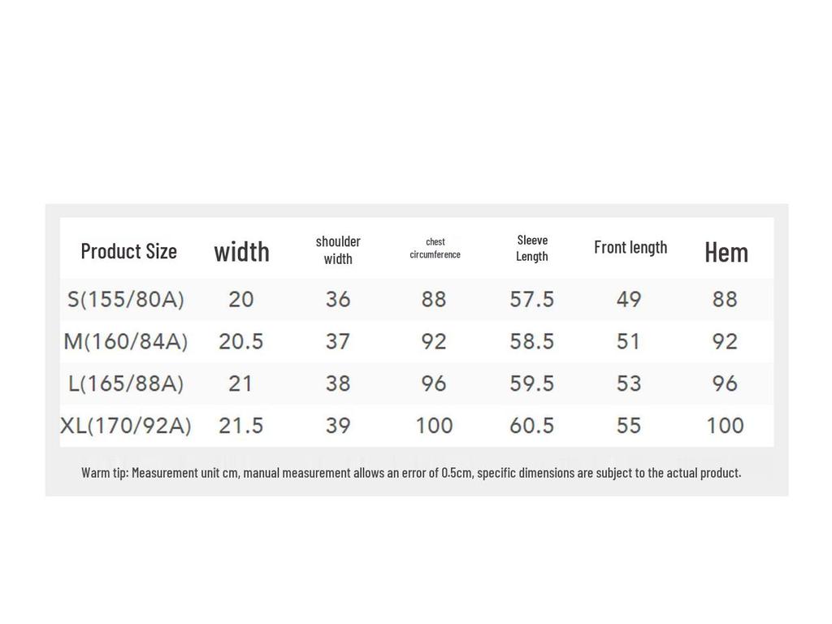The height and width of the screenshot is (624, 832).
Task: Select the shoulder width value 39
Action: 338,426
